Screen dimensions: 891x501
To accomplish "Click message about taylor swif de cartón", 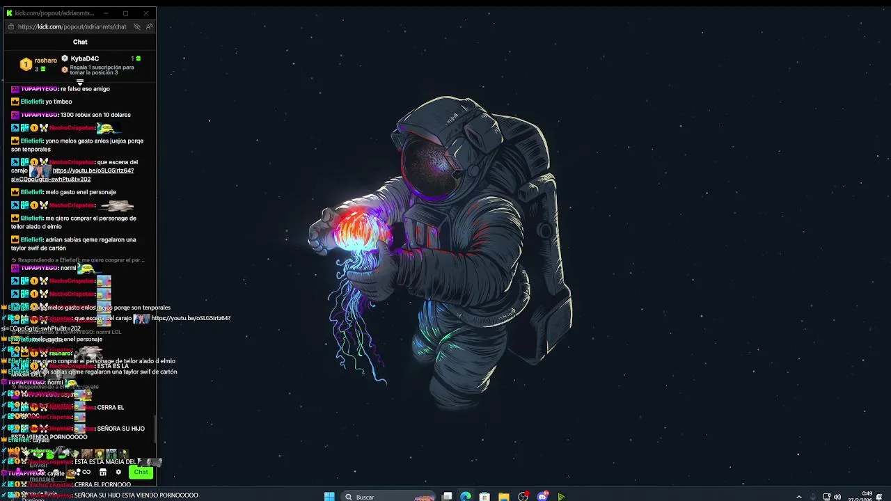I will click(73, 244).
